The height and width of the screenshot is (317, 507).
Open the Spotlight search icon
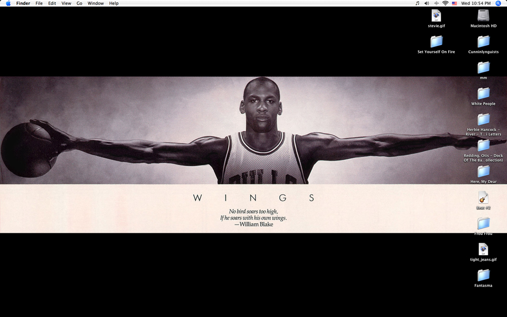pos(498,3)
